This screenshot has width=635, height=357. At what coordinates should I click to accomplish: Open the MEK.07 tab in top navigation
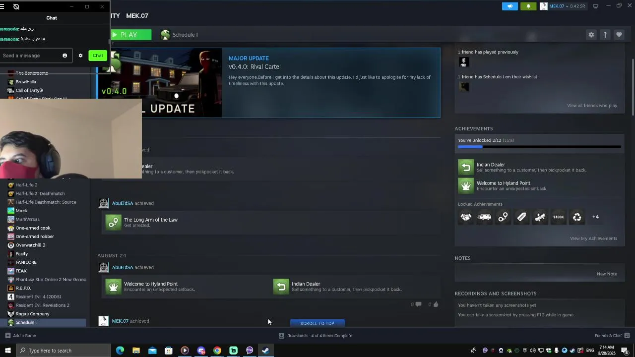(137, 15)
